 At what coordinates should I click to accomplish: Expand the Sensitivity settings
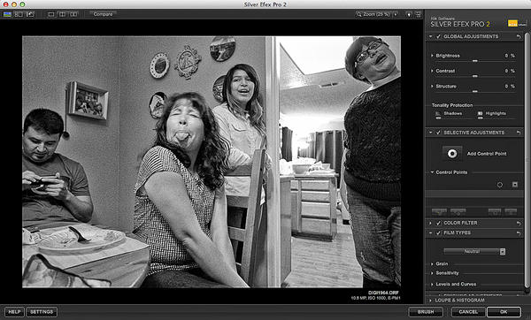(x=432, y=273)
